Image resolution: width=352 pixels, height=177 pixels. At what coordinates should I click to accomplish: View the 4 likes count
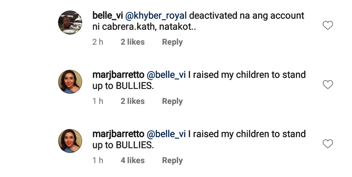pos(133,160)
